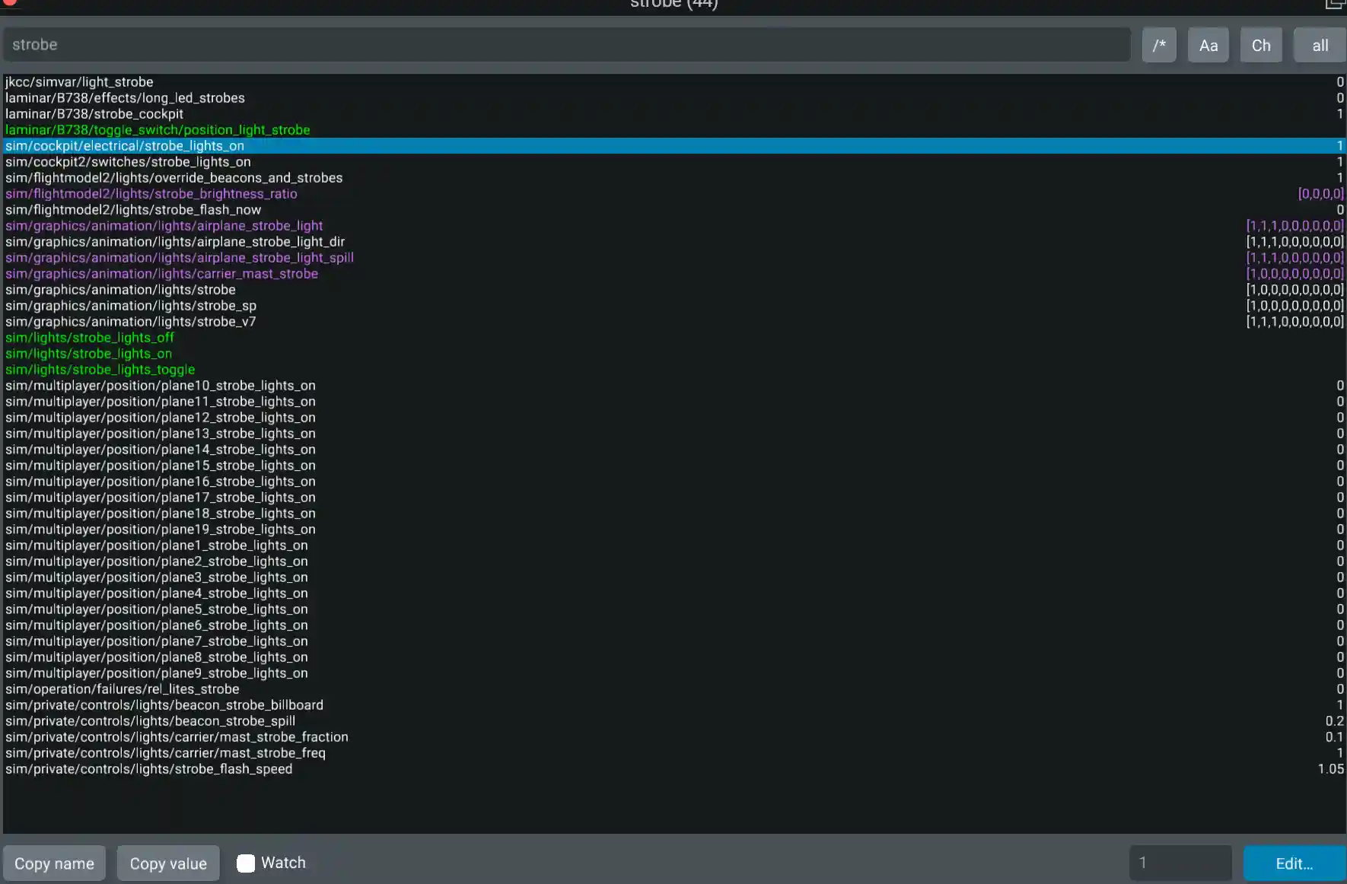Toggle case-sensitive Aa search button
The height and width of the screenshot is (884, 1347).
click(1208, 45)
